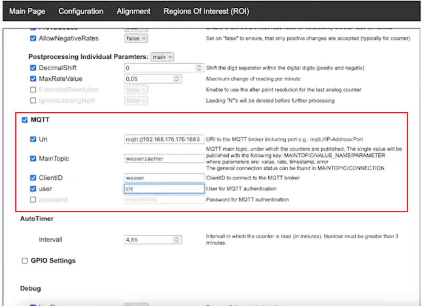Open the Alignment menu
Screen dimensions: 422x306
(x=134, y=11)
